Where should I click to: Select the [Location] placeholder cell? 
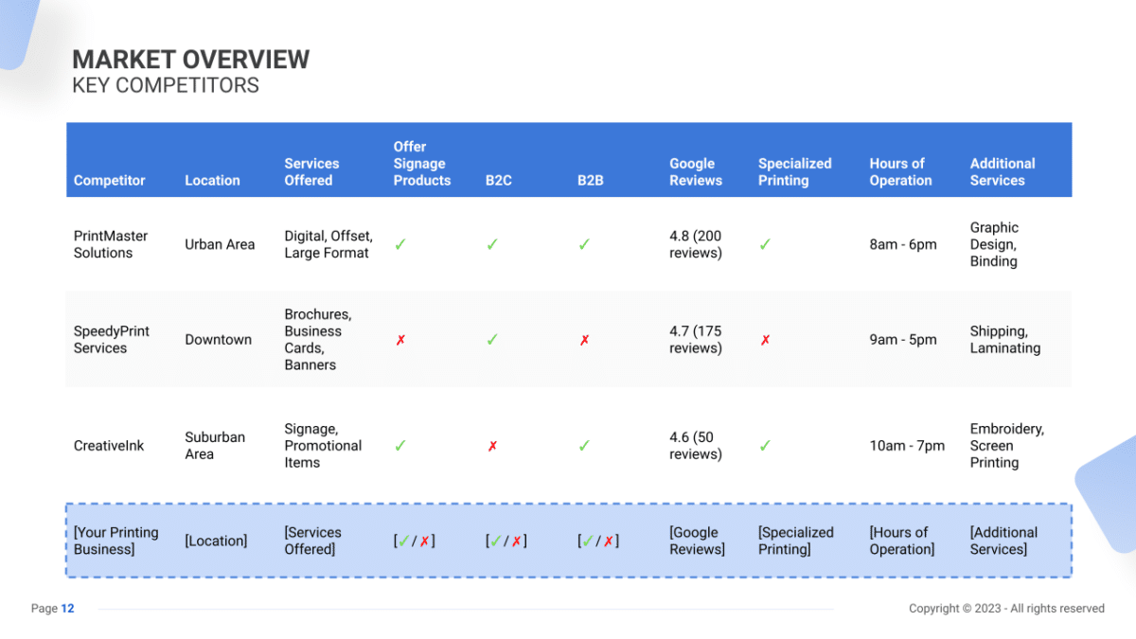point(216,541)
